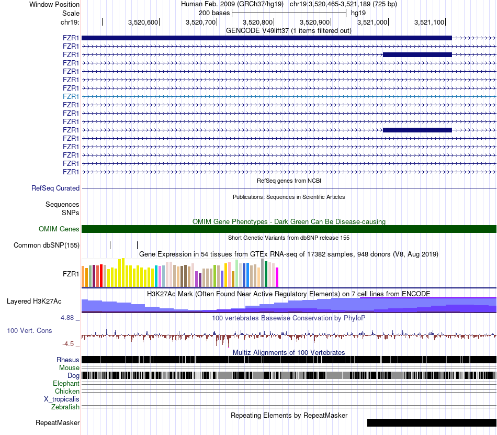Click the 200 bases scale bar
Screen dimensions: 497x435
click(x=289, y=13)
